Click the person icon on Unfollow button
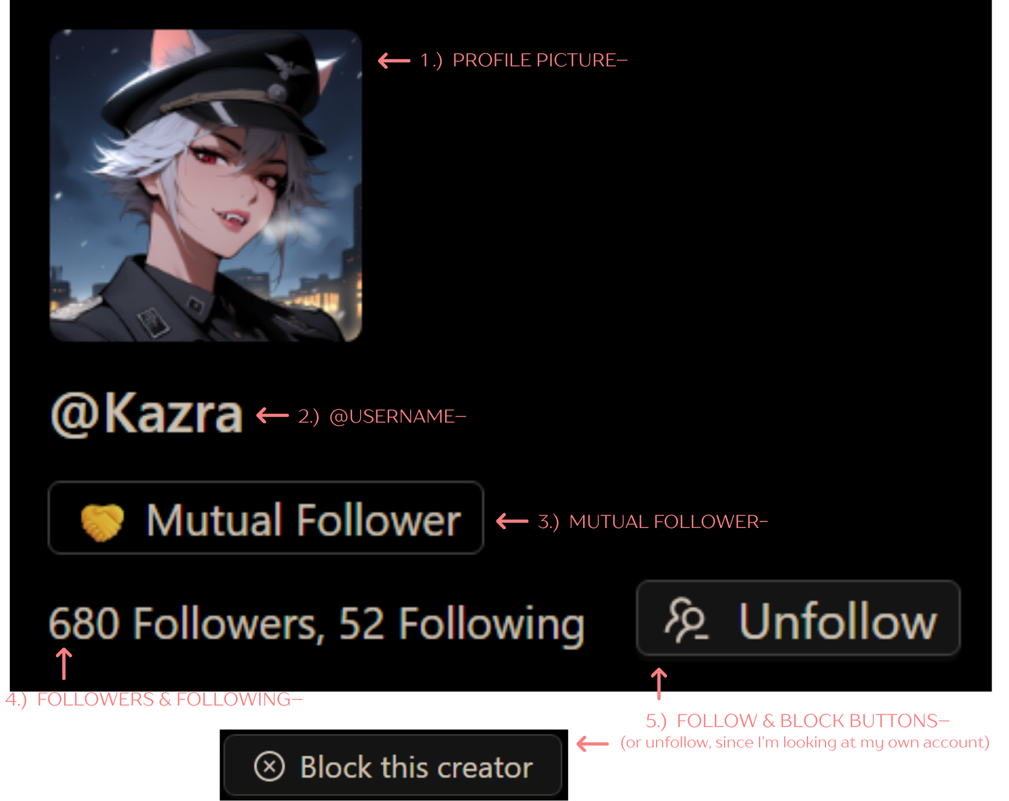This screenshot has width=1009, height=801. tap(686, 620)
